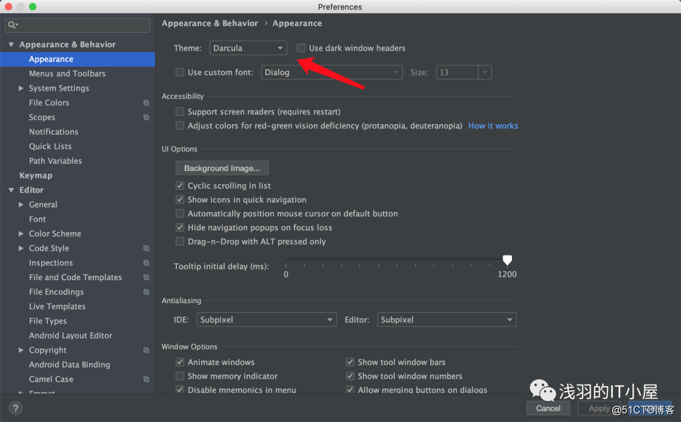The image size is (681, 422).
Task: Click the icon next to Camel Case
Action: [x=146, y=379]
